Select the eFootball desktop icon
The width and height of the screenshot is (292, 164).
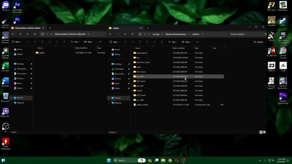(271, 21)
